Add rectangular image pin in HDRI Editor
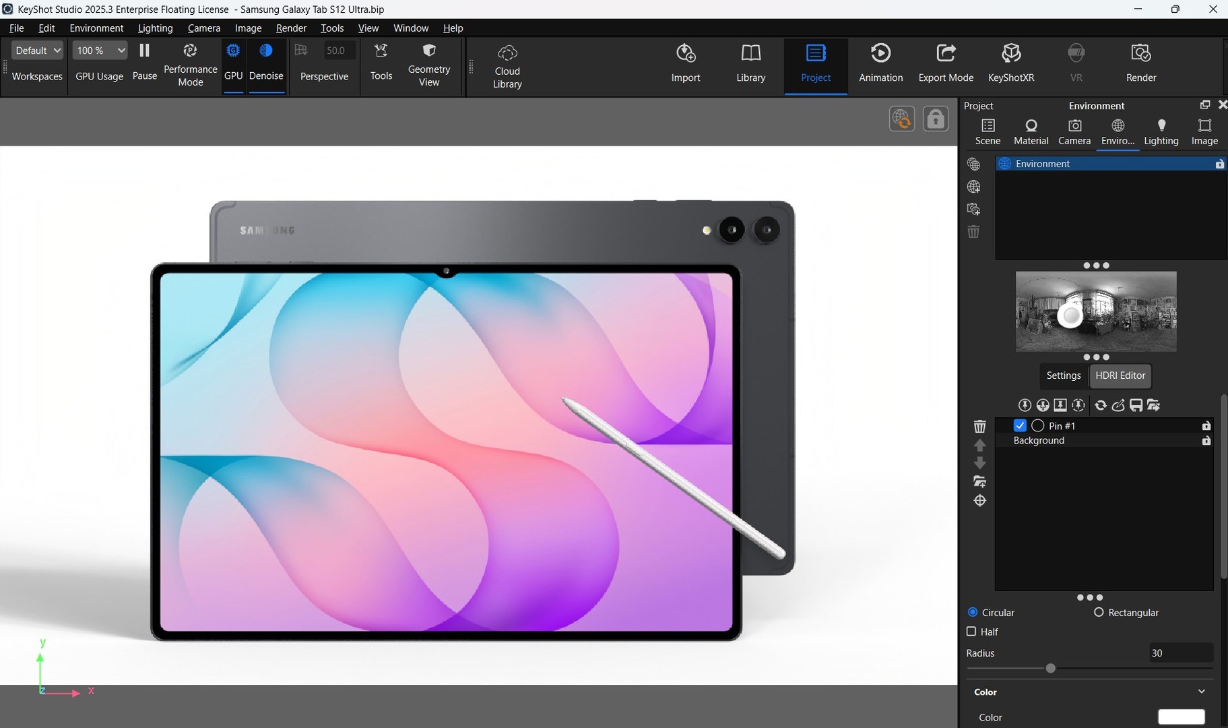 click(x=1060, y=405)
